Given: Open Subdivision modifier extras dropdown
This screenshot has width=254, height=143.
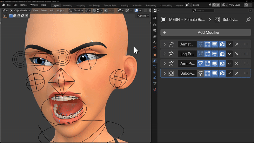Looking at the screenshot, I should coord(229,73).
